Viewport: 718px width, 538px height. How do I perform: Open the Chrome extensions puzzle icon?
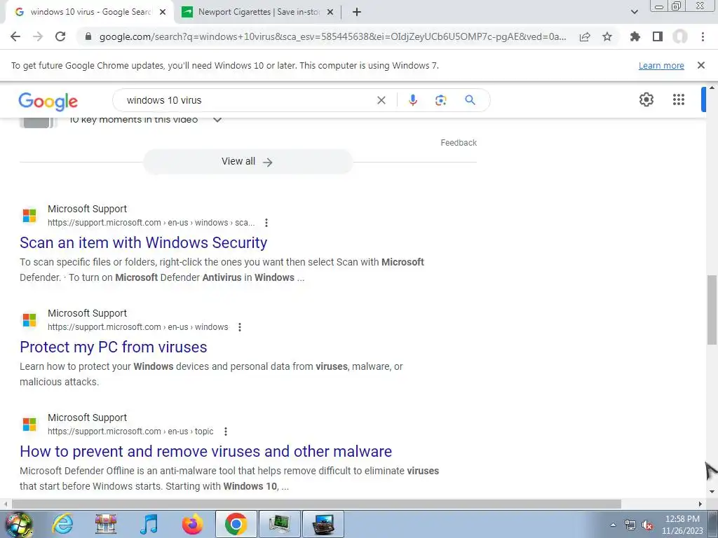pyautogui.click(x=635, y=36)
